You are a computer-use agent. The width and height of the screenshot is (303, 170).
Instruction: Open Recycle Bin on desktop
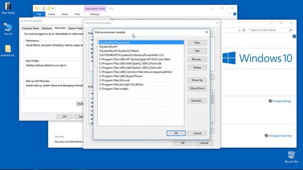pyautogui.click(x=291, y=157)
